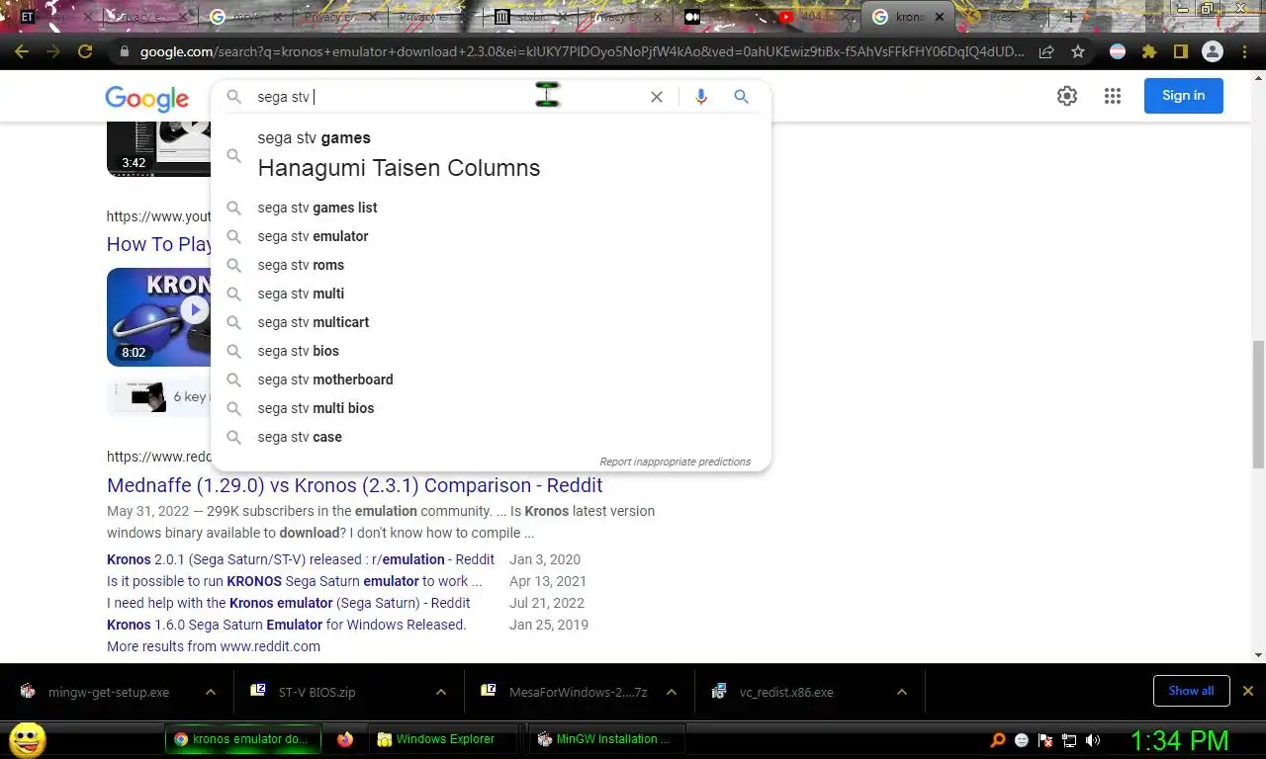Open 'More results from www.reddit.com'

(214, 646)
